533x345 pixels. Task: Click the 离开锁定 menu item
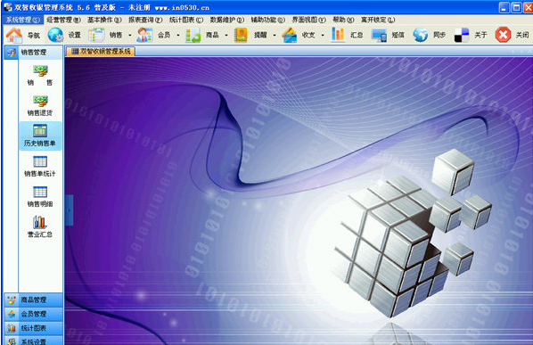378,20
